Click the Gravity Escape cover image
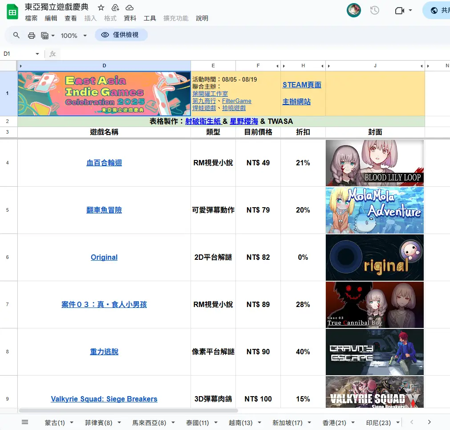 374,352
